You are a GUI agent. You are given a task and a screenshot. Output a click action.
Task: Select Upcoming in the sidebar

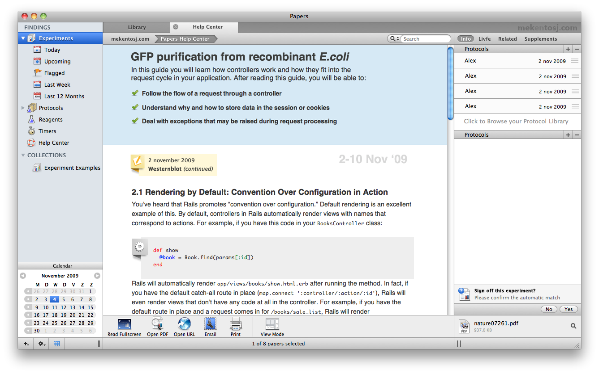[57, 62]
